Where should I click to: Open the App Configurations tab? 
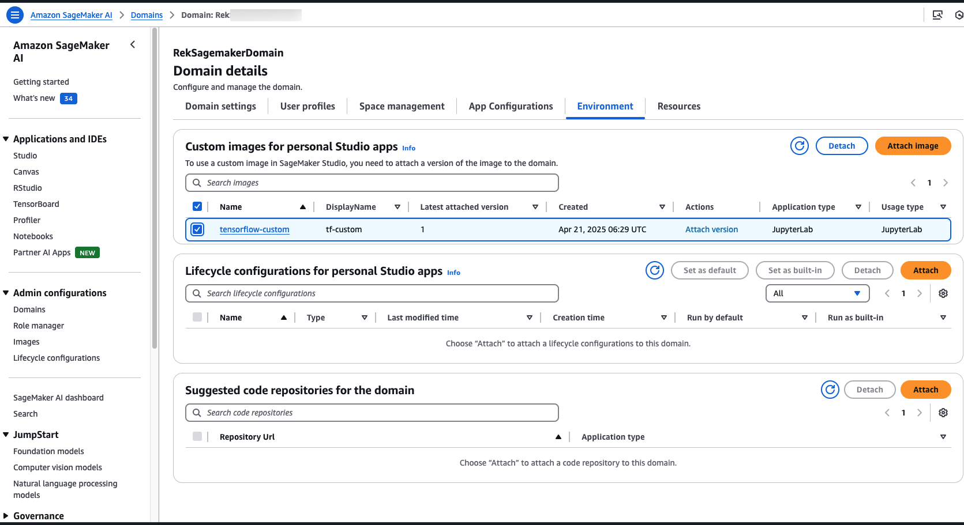coord(511,106)
